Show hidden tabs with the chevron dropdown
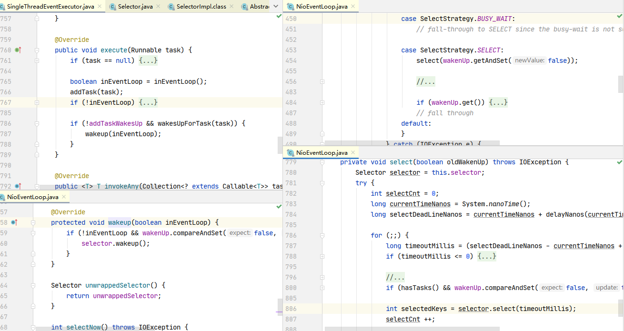This screenshot has width=624, height=331. 275,7
